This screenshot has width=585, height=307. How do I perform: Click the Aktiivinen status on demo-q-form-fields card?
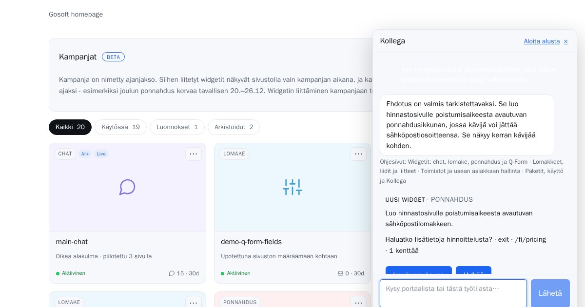(235, 273)
